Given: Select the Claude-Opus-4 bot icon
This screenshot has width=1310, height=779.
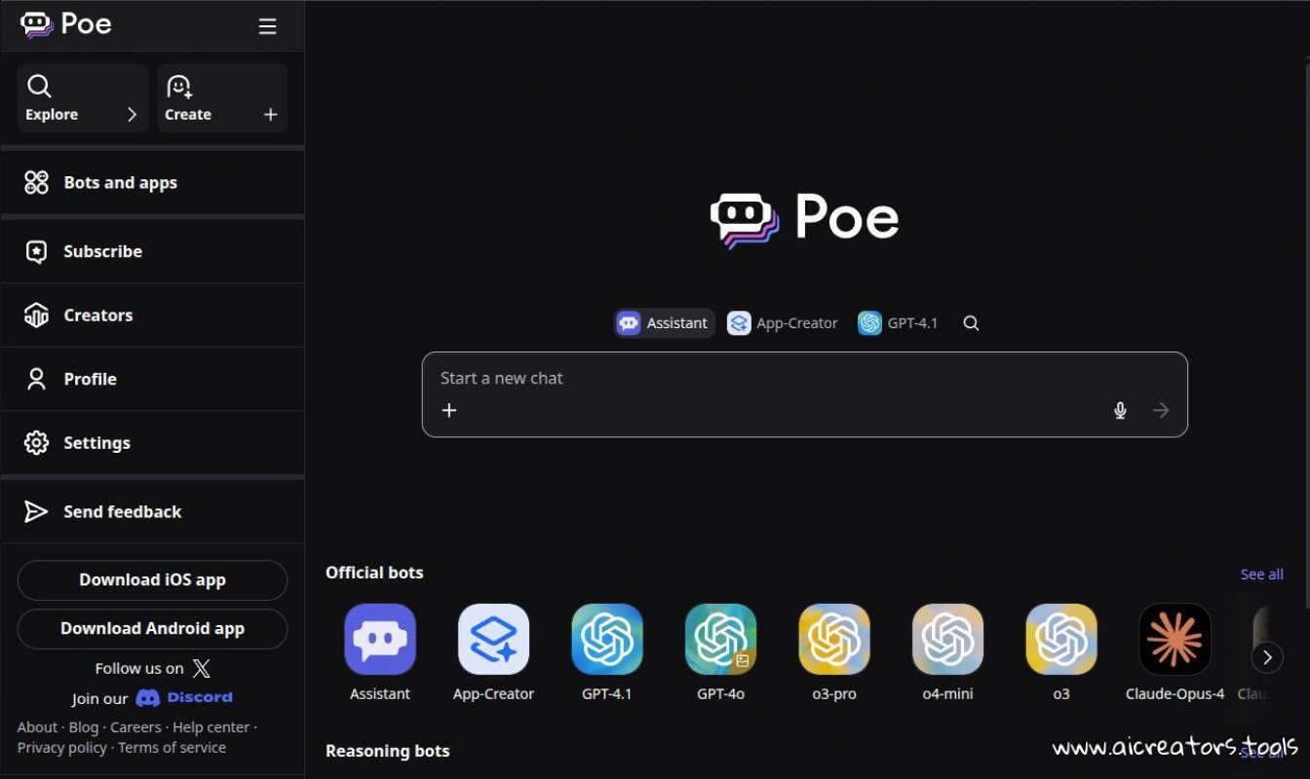Looking at the screenshot, I should click(x=1175, y=640).
